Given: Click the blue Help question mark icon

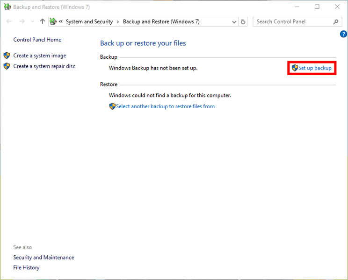Looking at the screenshot, I should pos(343,34).
